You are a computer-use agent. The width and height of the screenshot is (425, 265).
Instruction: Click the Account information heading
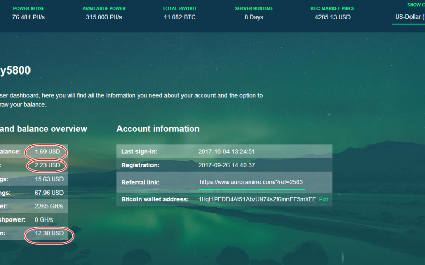[158, 129]
